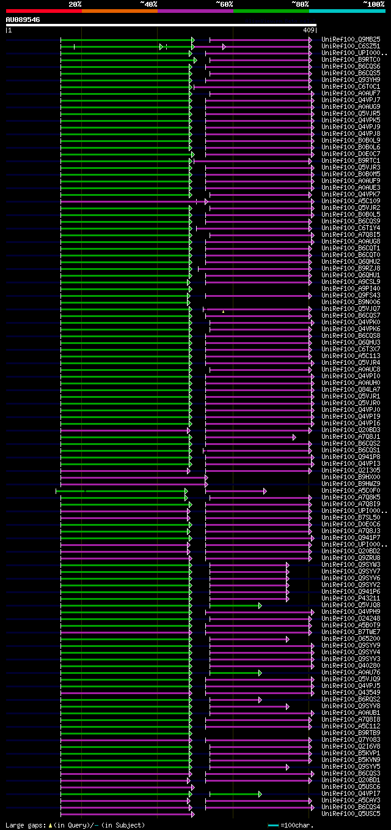Select hit UniRef100_Q9SYW3

click(351, 564)
